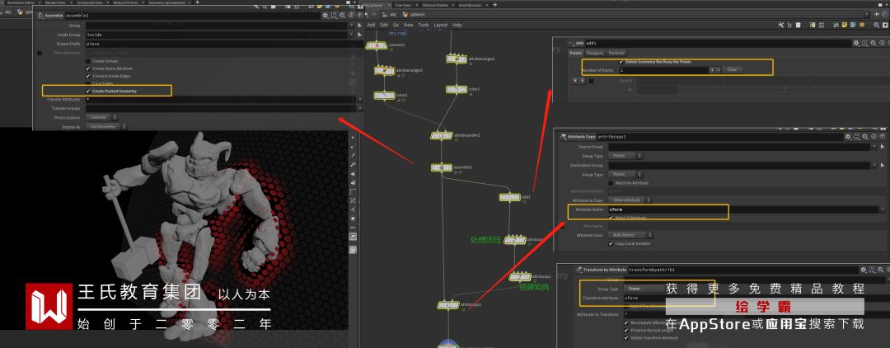Toggle Match by Attribute checkbox
Screen dimensions: 890x348
tap(611, 183)
